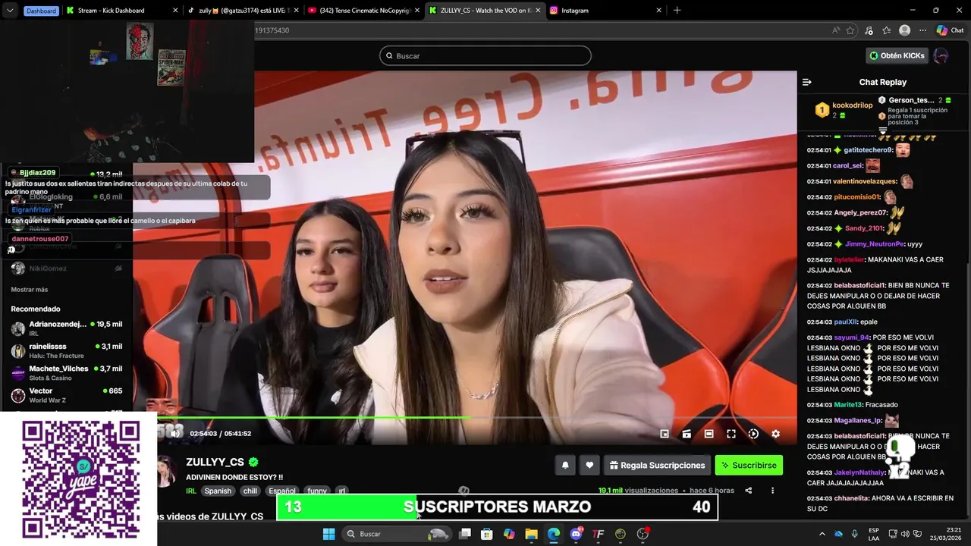Open the browser media control icon
This screenshot has height=546, width=971.
point(869,30)
